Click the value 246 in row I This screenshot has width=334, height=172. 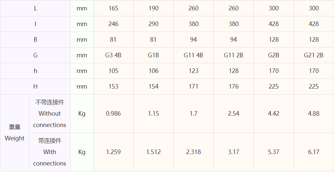113,24
